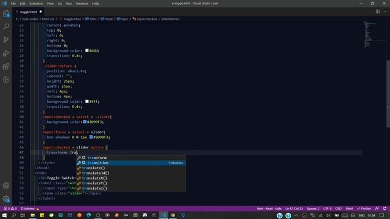
Task: Open the Extensions view
Action: click(x=6, y=66)
